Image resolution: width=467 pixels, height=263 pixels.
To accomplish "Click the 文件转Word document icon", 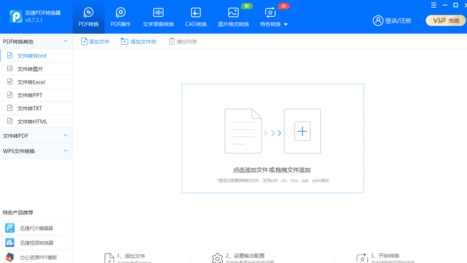I will click(x=10, y=55).
